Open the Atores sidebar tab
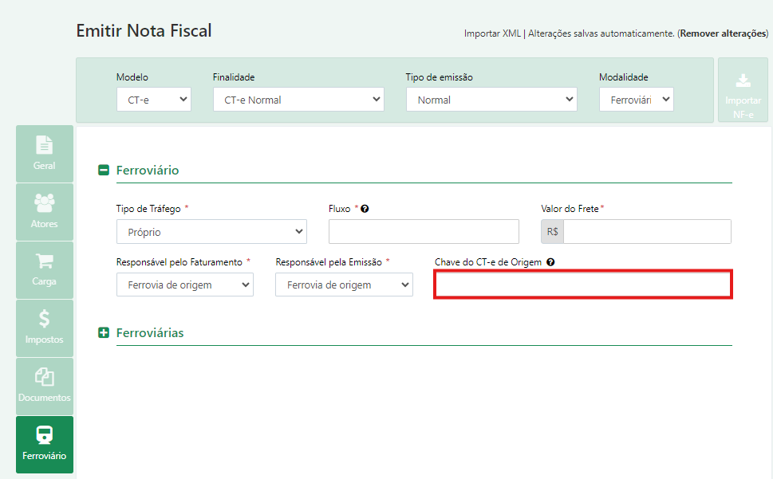This screenshot has height=479, width=773. coord(45,212)
